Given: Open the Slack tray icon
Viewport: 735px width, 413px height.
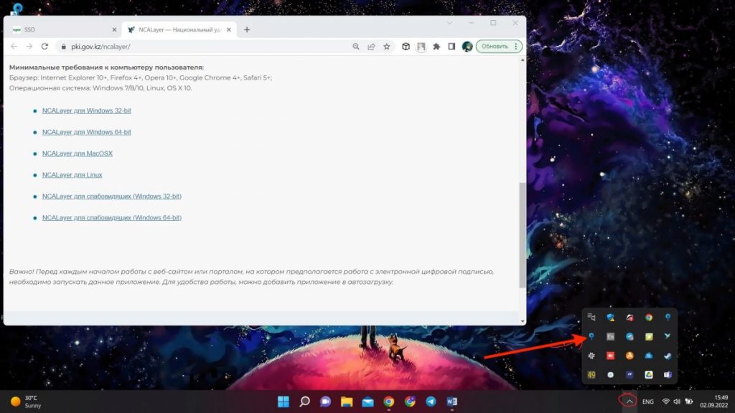Looking at the screenshot, I should pyautogui.click(x=591, y=356).
